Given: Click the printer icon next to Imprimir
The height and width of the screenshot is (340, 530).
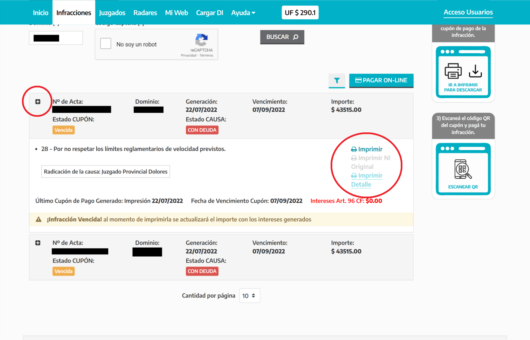Looking at the screenshot, I should 354,149.
